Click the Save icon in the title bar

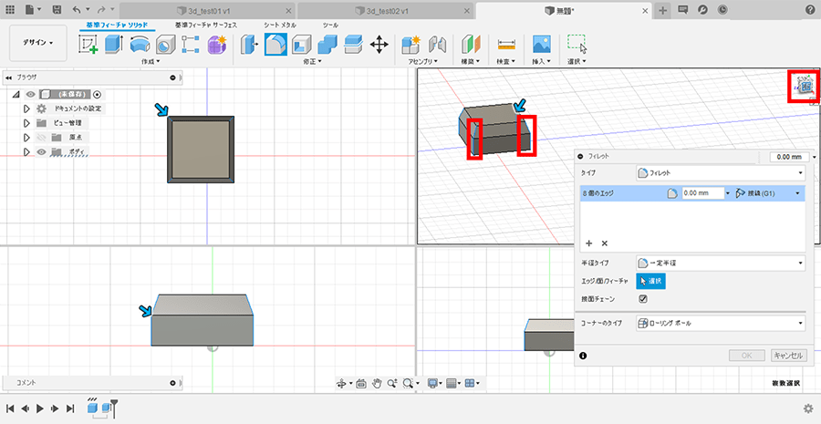point(57,9)
